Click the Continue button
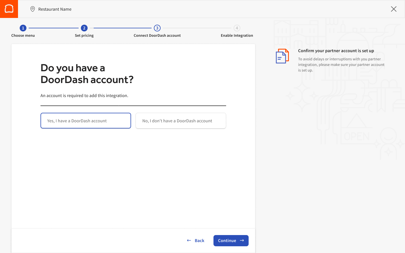 (x=231, y=240)
